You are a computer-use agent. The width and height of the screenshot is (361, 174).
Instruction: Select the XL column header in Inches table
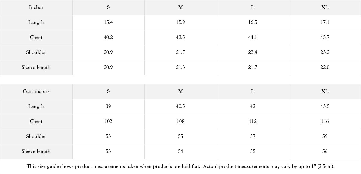click(325, 7)
